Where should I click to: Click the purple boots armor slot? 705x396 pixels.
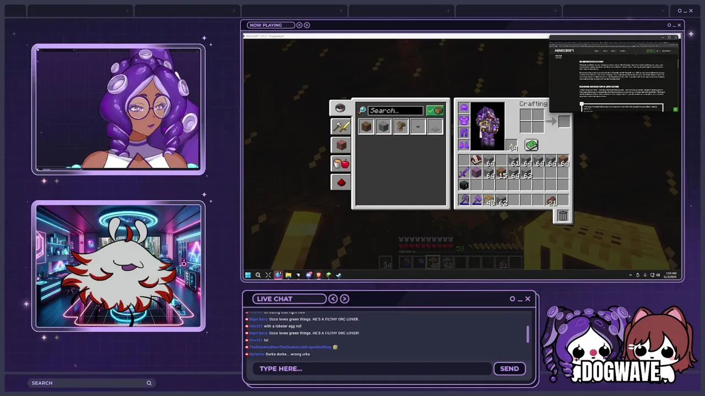tap(464, 145)
